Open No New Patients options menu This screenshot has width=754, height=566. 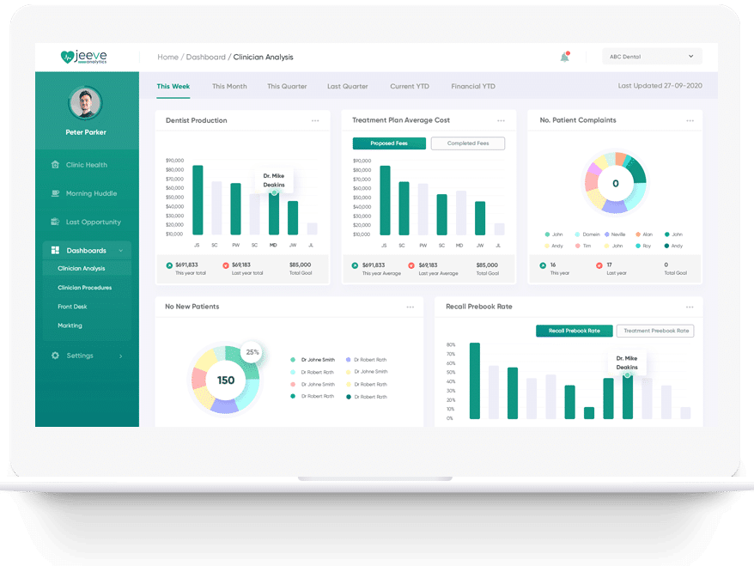[x=410, y=307]
